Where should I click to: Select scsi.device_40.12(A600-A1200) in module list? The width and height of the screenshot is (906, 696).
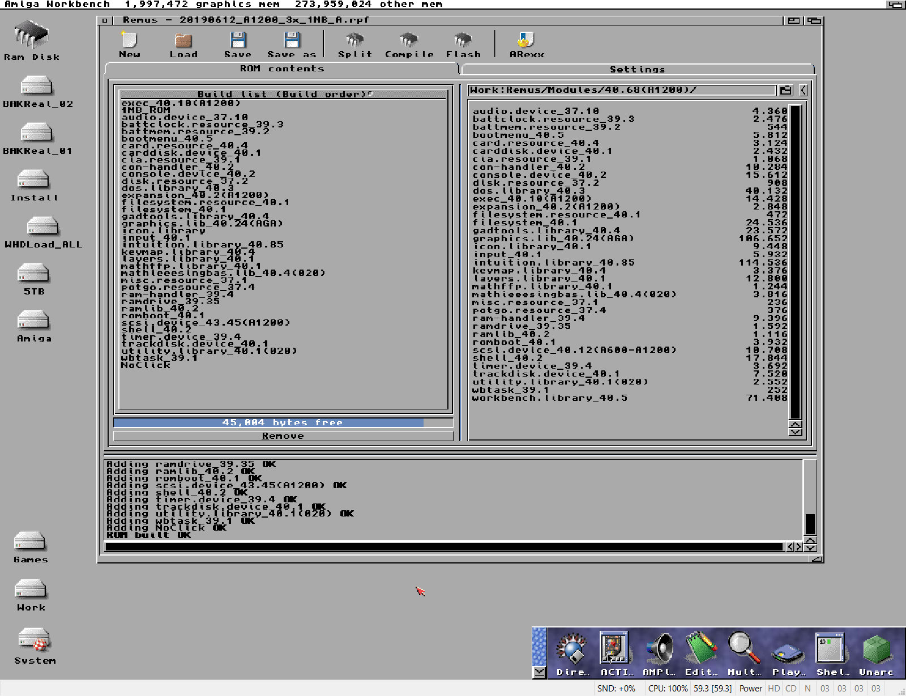tap(629, 350)
